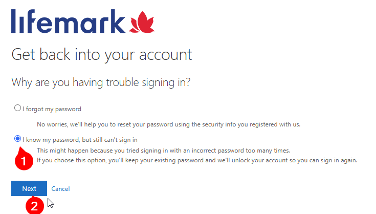Click the 'No worries' description text
The width and height of the screenshot is (376, 214).
pyautogui.click(x=168, y=124)
